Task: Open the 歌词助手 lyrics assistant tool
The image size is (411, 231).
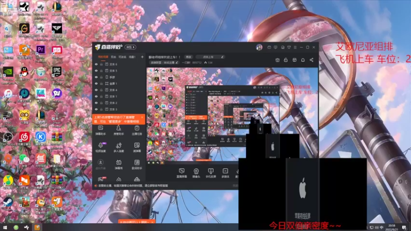Action: click(x=137, y=164)
